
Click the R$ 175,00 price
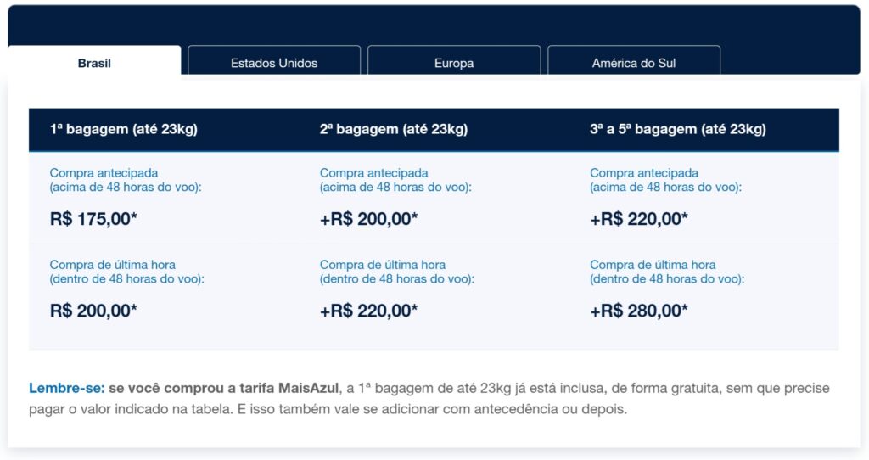[93, 218]
